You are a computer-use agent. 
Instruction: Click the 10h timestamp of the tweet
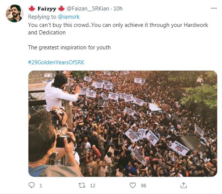[118, 9]
